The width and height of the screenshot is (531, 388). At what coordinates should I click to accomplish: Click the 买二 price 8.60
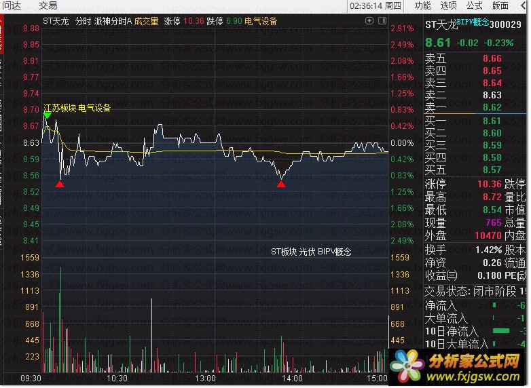[x=492, y=133]
